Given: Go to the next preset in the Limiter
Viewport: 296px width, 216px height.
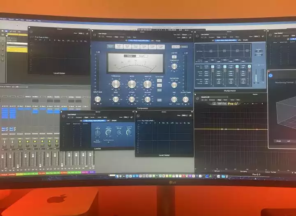Looking at the screenshot, I should pyautogui.click(x=72, y=117).
